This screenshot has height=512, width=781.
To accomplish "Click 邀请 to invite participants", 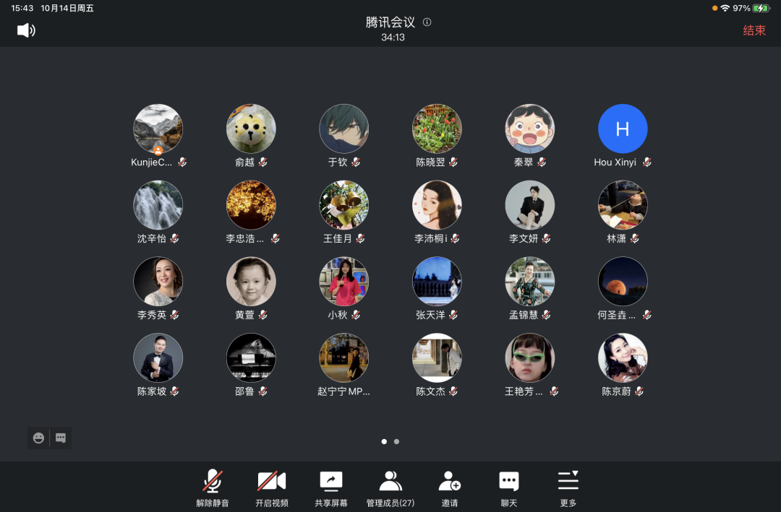I will point(450,487).
